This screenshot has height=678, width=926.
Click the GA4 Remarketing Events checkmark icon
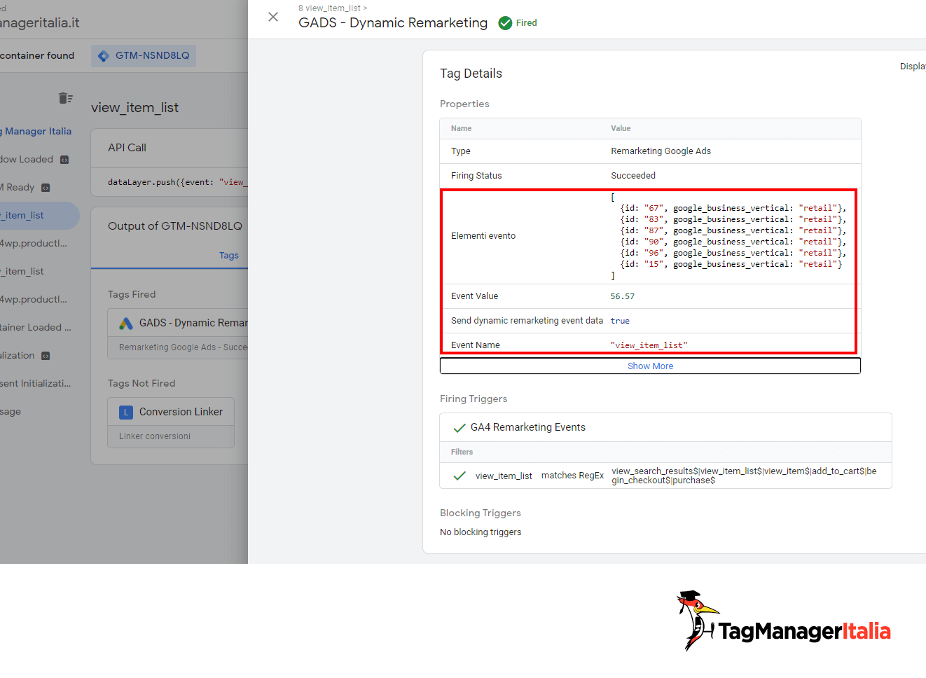click(459, 428)
